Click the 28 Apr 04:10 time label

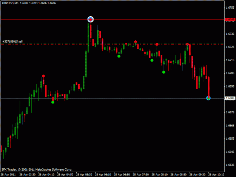point(46,175)
